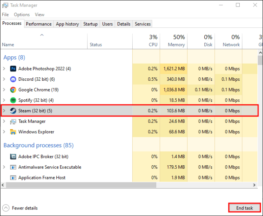The height and width of the screenshot is (216, 263).
Task: Select the Spotify (32 bit) (4) row name
Action: [x=36, y=100]
